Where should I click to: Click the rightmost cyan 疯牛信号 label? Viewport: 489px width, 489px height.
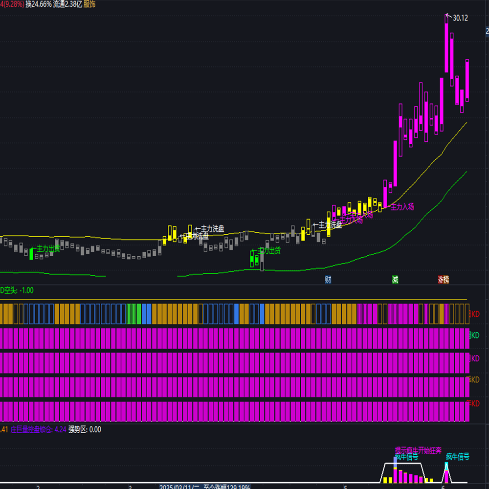[x=458, y=457]
